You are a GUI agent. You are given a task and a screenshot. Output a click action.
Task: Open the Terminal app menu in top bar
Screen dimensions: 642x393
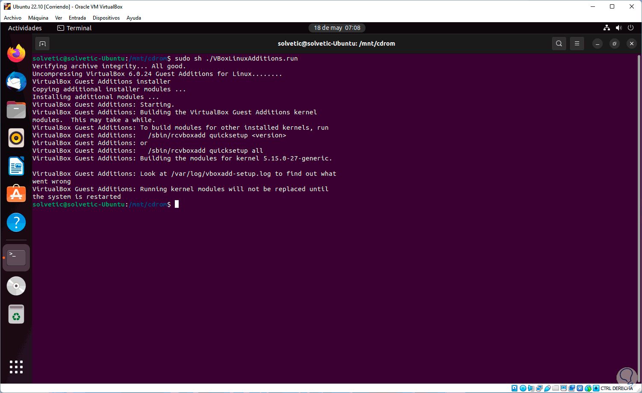[x=74, y=28]
